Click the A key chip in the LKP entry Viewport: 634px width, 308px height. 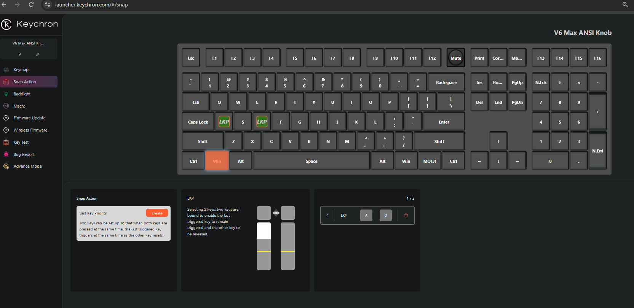[x=366, y=215]
